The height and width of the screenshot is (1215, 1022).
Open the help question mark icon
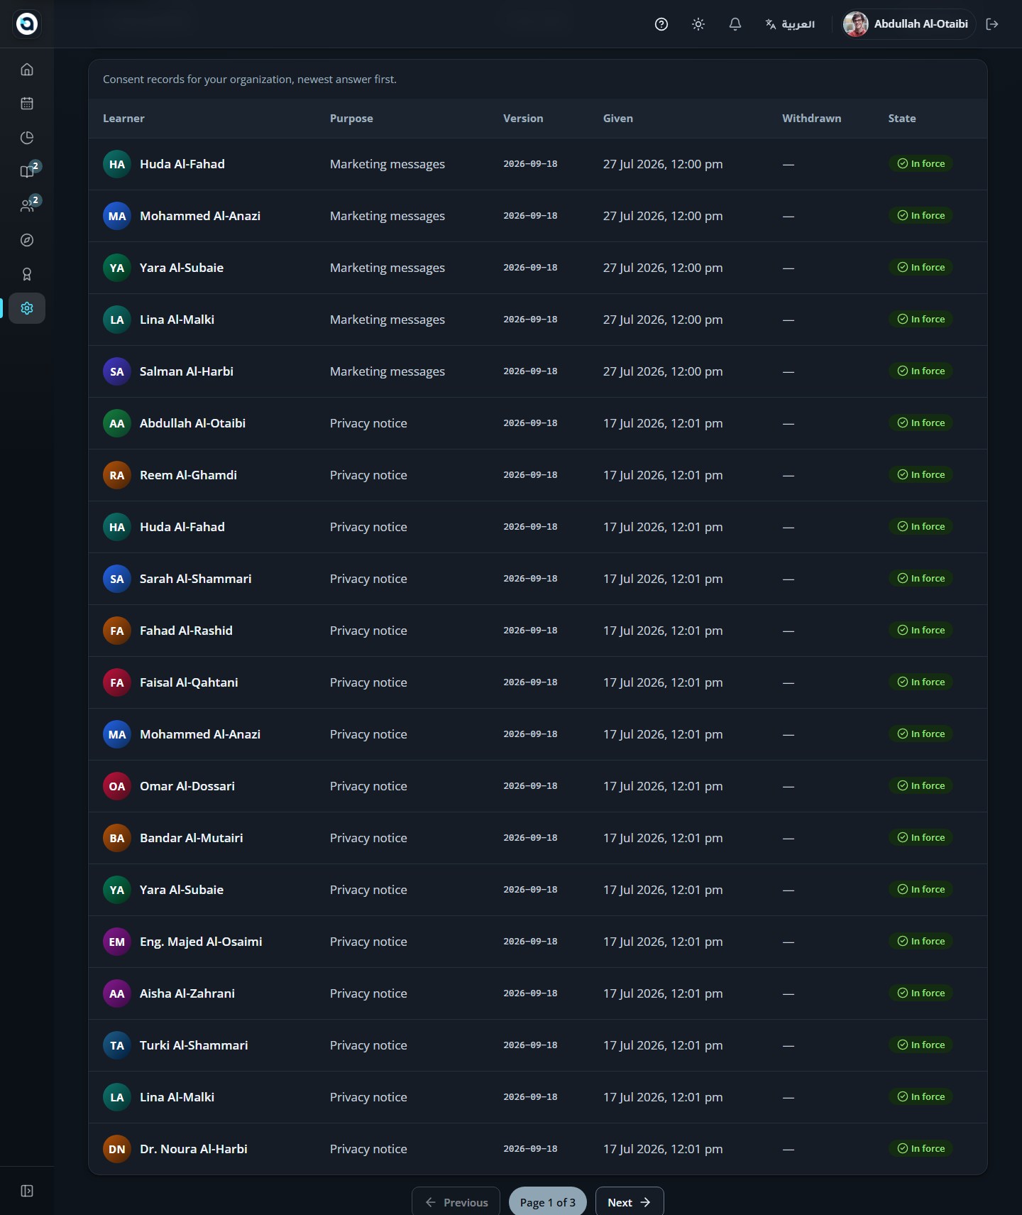[661, 24]
